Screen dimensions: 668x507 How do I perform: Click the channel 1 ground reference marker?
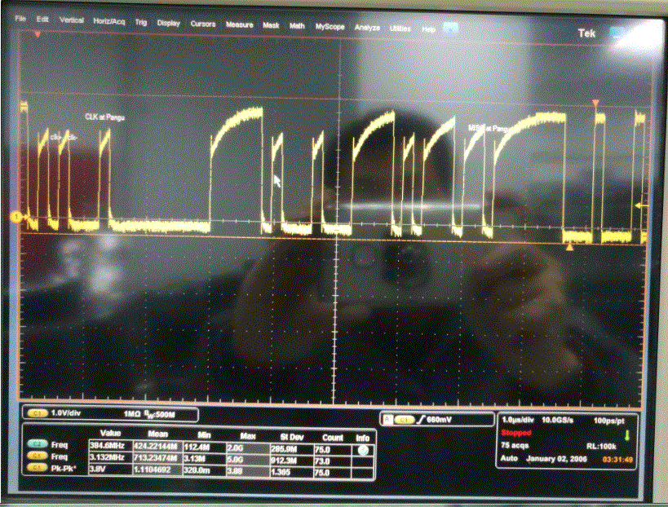click(x=16, y=218)
